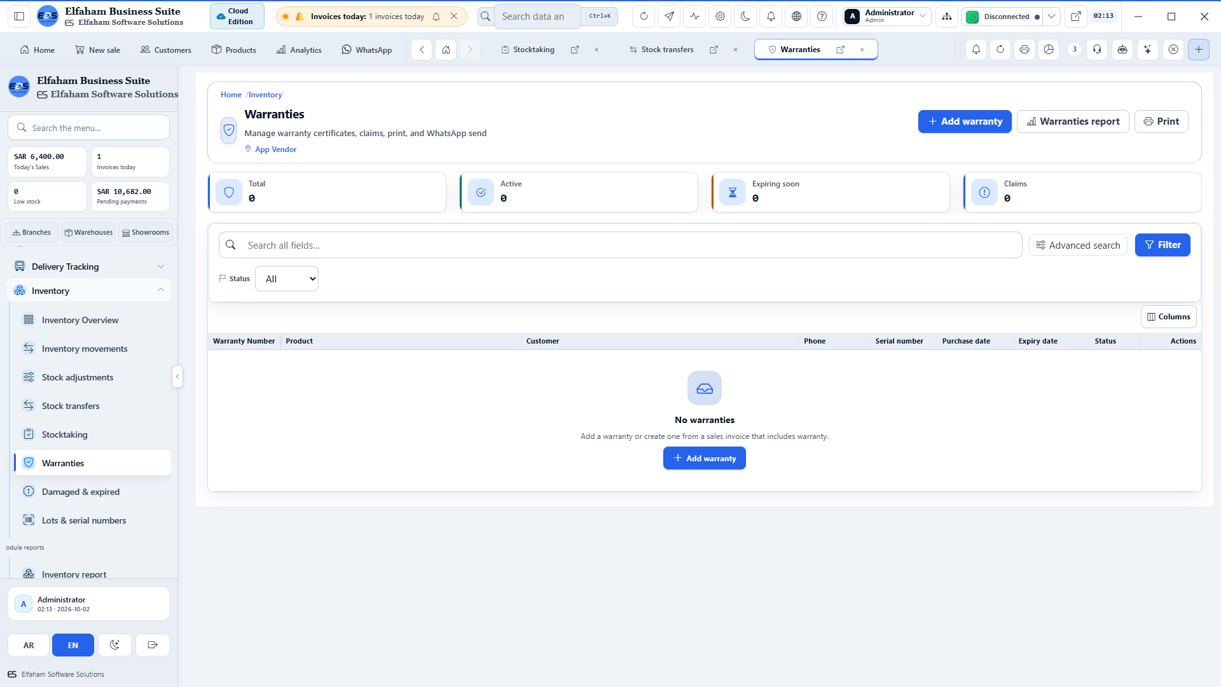Toggle the night mode button in sidebar footer
This screenshot has height=687, width=1221.
tap(114, 645)
